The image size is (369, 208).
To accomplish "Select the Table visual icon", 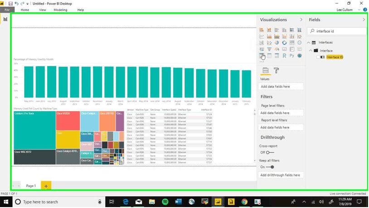I will (x=269, y=56).
